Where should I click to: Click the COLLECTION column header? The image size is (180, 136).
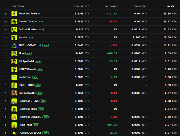(x=18, y=6)
